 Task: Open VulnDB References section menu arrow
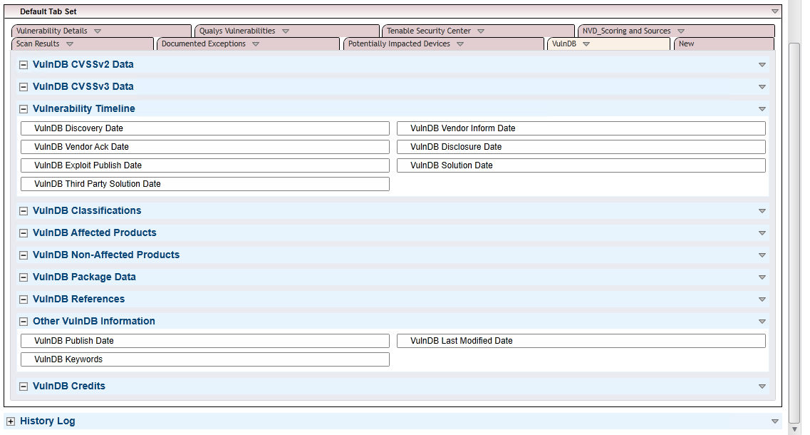pos(762,300)
